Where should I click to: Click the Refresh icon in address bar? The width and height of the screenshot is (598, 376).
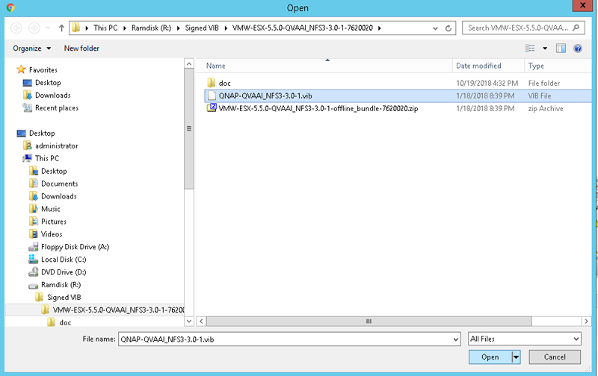(449, 28)
